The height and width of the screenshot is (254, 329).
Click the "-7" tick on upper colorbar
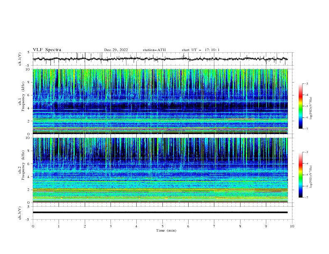click(x=306, y=129)
